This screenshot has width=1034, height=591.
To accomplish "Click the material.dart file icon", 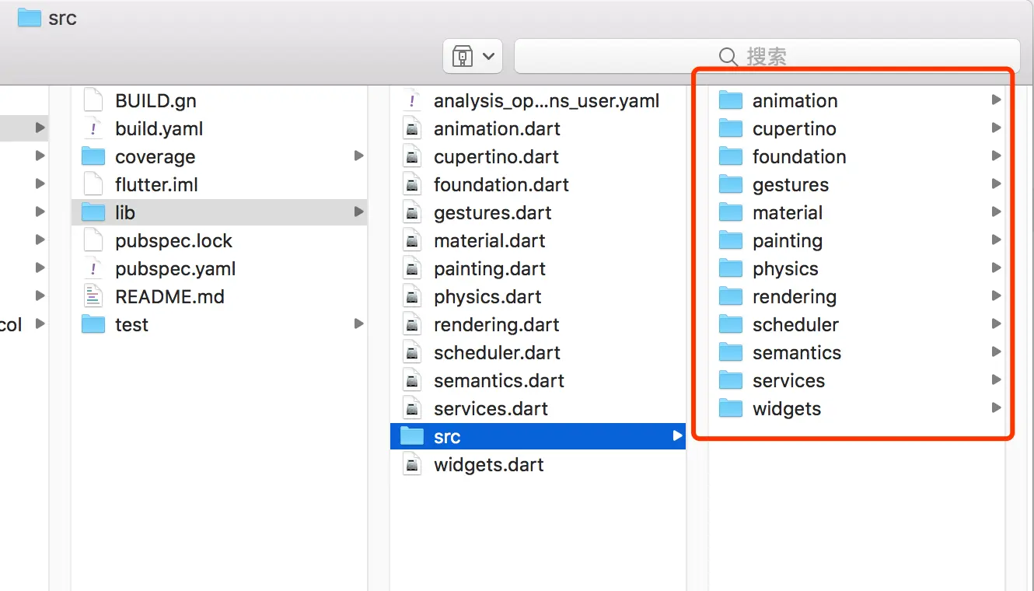I will (x=412, y=240).
